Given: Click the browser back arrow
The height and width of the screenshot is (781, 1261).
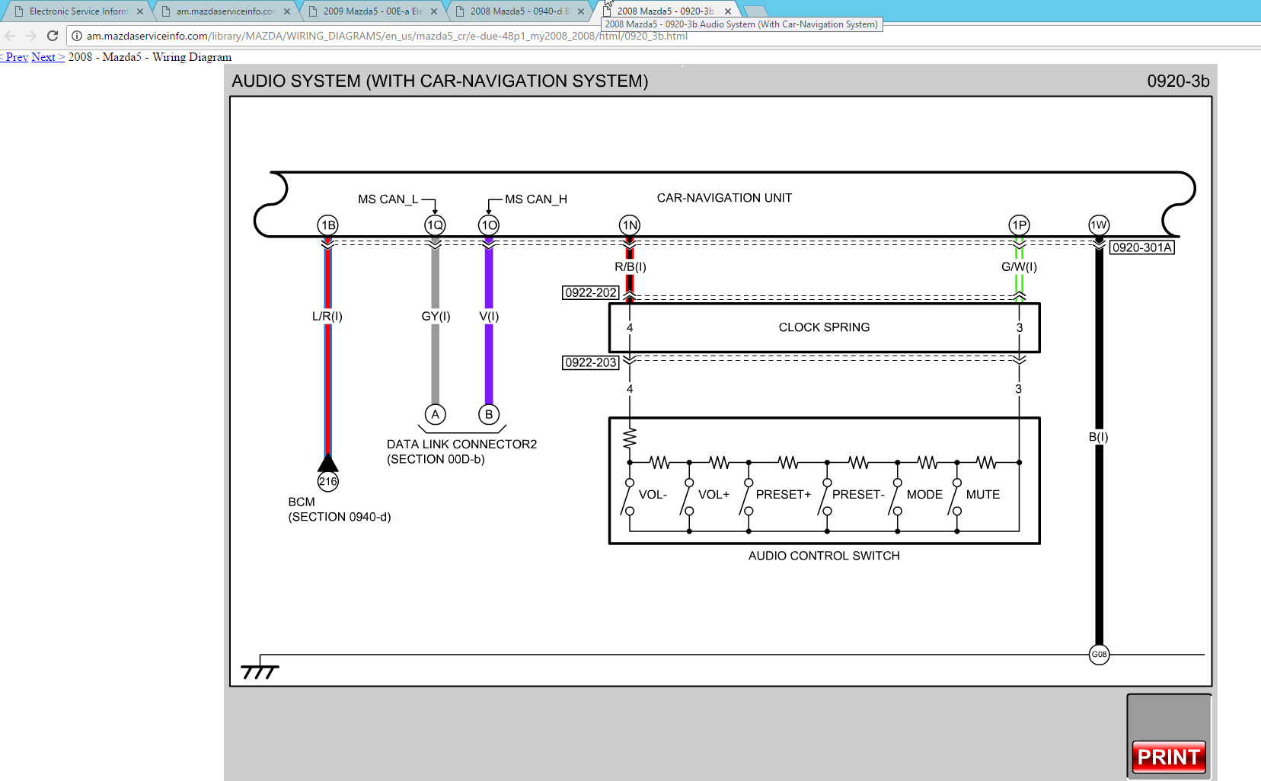Looking at the screenshot, I should [10, 36].
